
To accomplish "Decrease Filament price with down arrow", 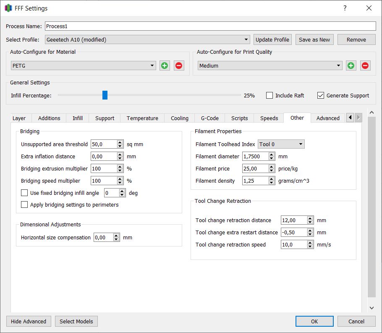I will coord(272,170).
